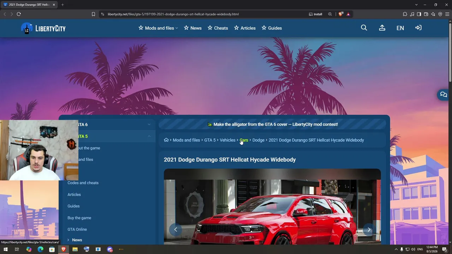Go to Mods and files breadcrumb link
Viewport: 452px width, 254px height.
[x=186, y=140]
